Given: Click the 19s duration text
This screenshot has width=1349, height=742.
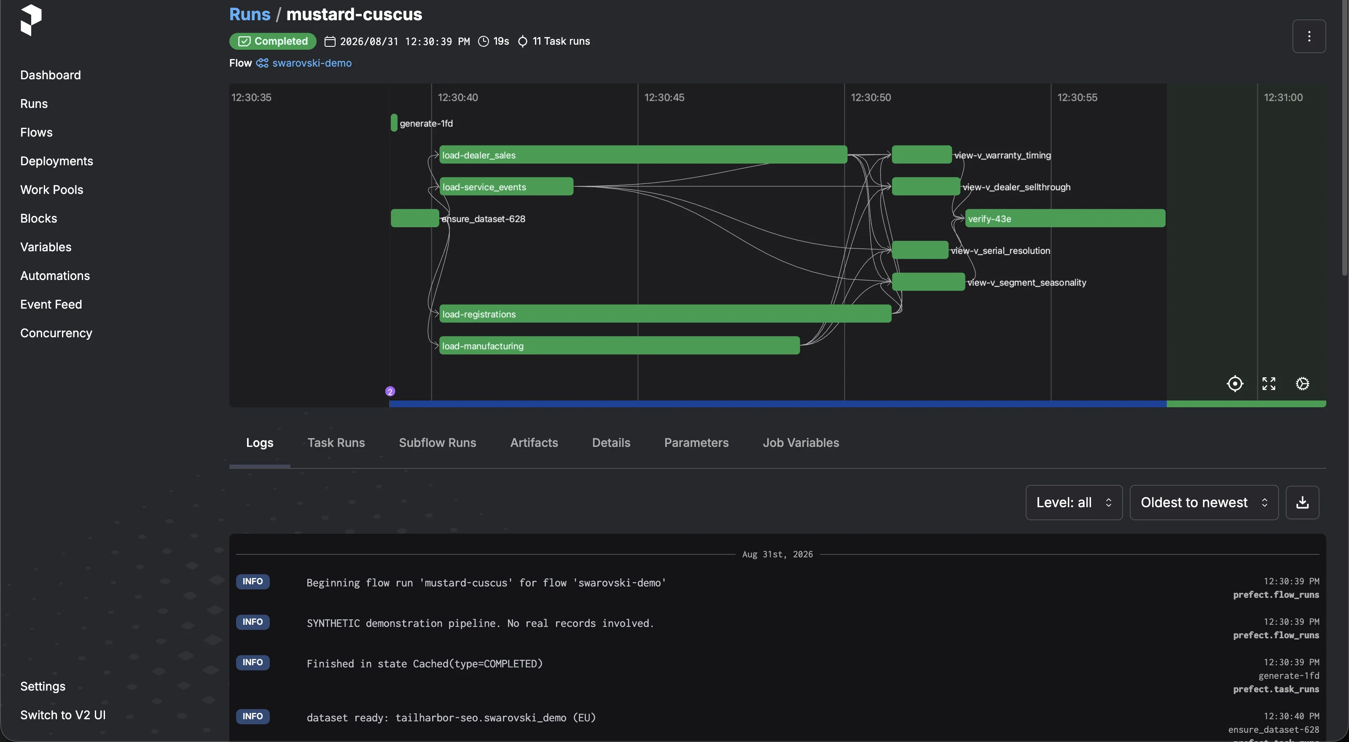Looking at the screenshot, I should (501, 41).
